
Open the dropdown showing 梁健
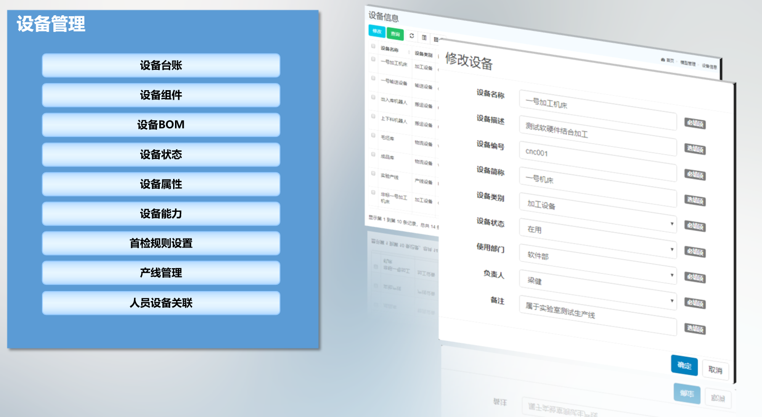598,290
